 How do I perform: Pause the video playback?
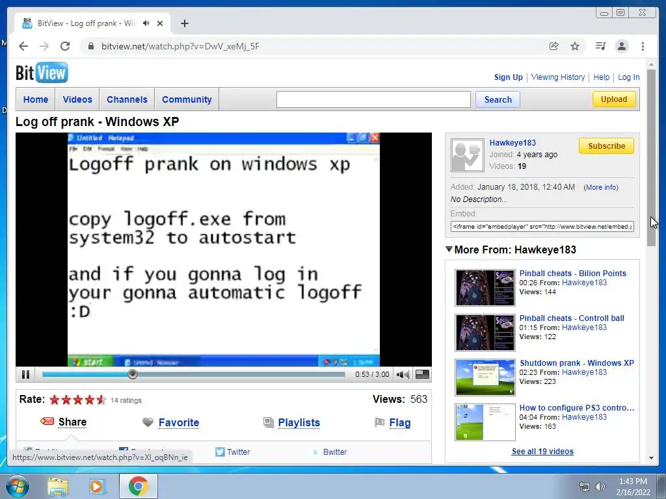(25, 375)
